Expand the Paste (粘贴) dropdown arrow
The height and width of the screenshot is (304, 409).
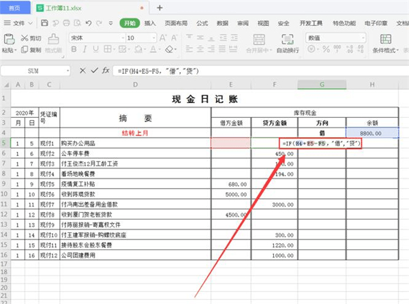(x=15, y=50)
